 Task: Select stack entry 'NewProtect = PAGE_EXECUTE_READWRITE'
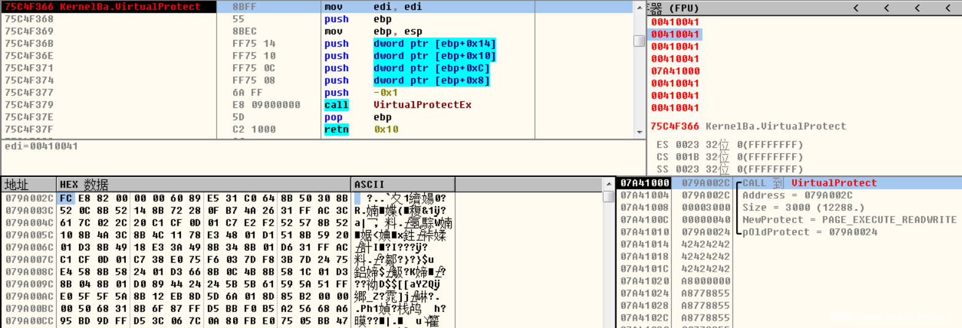coord(849,219)
